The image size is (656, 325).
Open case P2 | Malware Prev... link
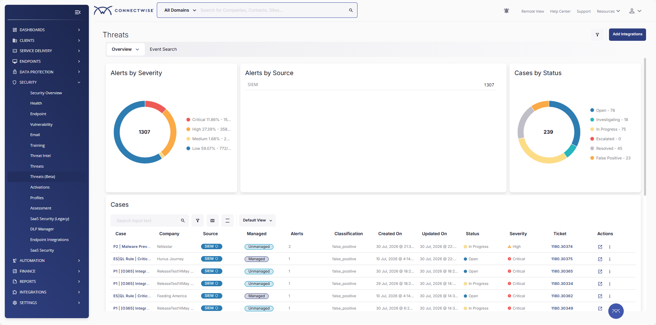[x=132, y=246]
